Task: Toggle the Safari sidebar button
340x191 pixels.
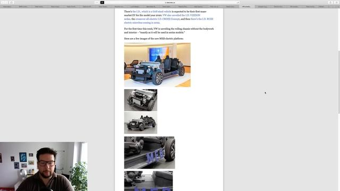Action: (x=12, y=2)
